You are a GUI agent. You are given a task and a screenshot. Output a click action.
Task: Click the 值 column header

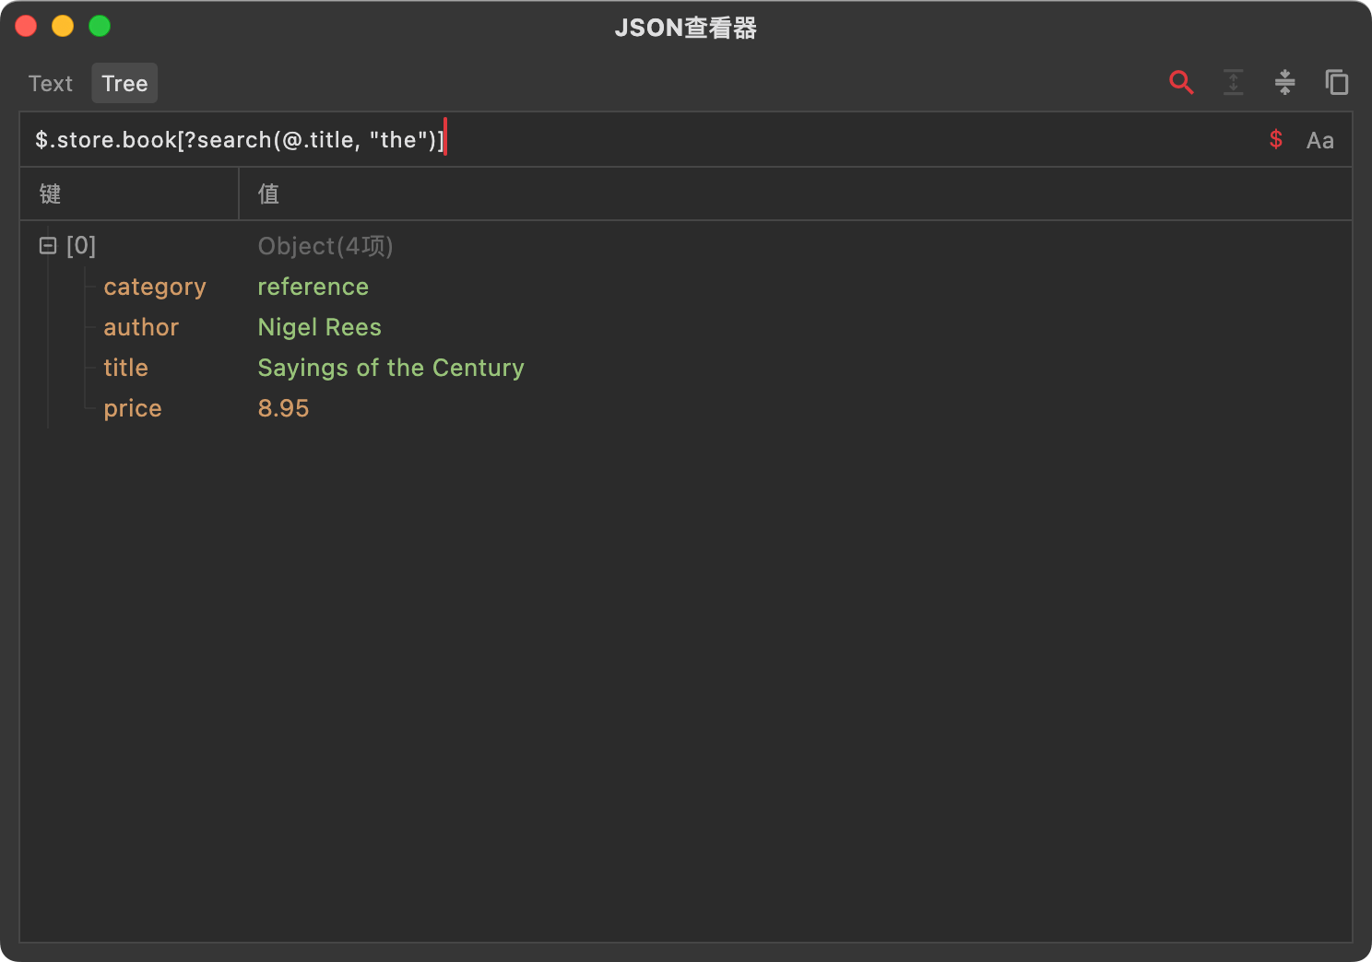pos(268,194)
